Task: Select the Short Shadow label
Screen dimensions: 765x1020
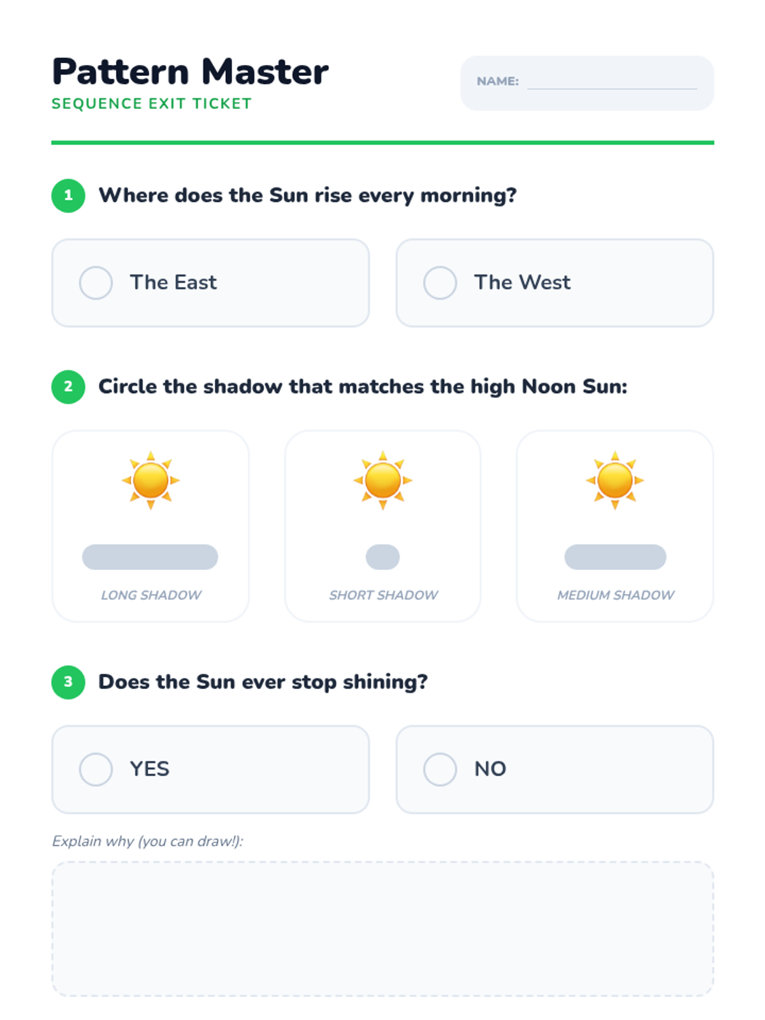Action: (383, 595)
